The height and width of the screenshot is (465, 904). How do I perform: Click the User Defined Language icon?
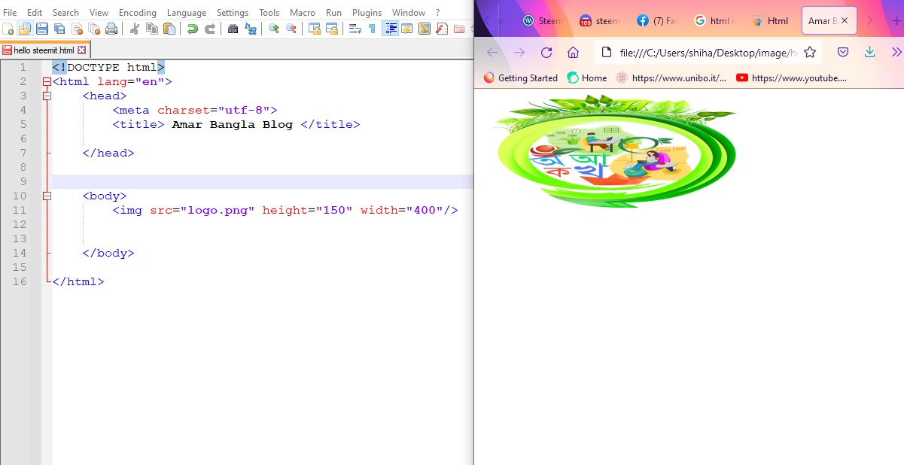(407, 29)
